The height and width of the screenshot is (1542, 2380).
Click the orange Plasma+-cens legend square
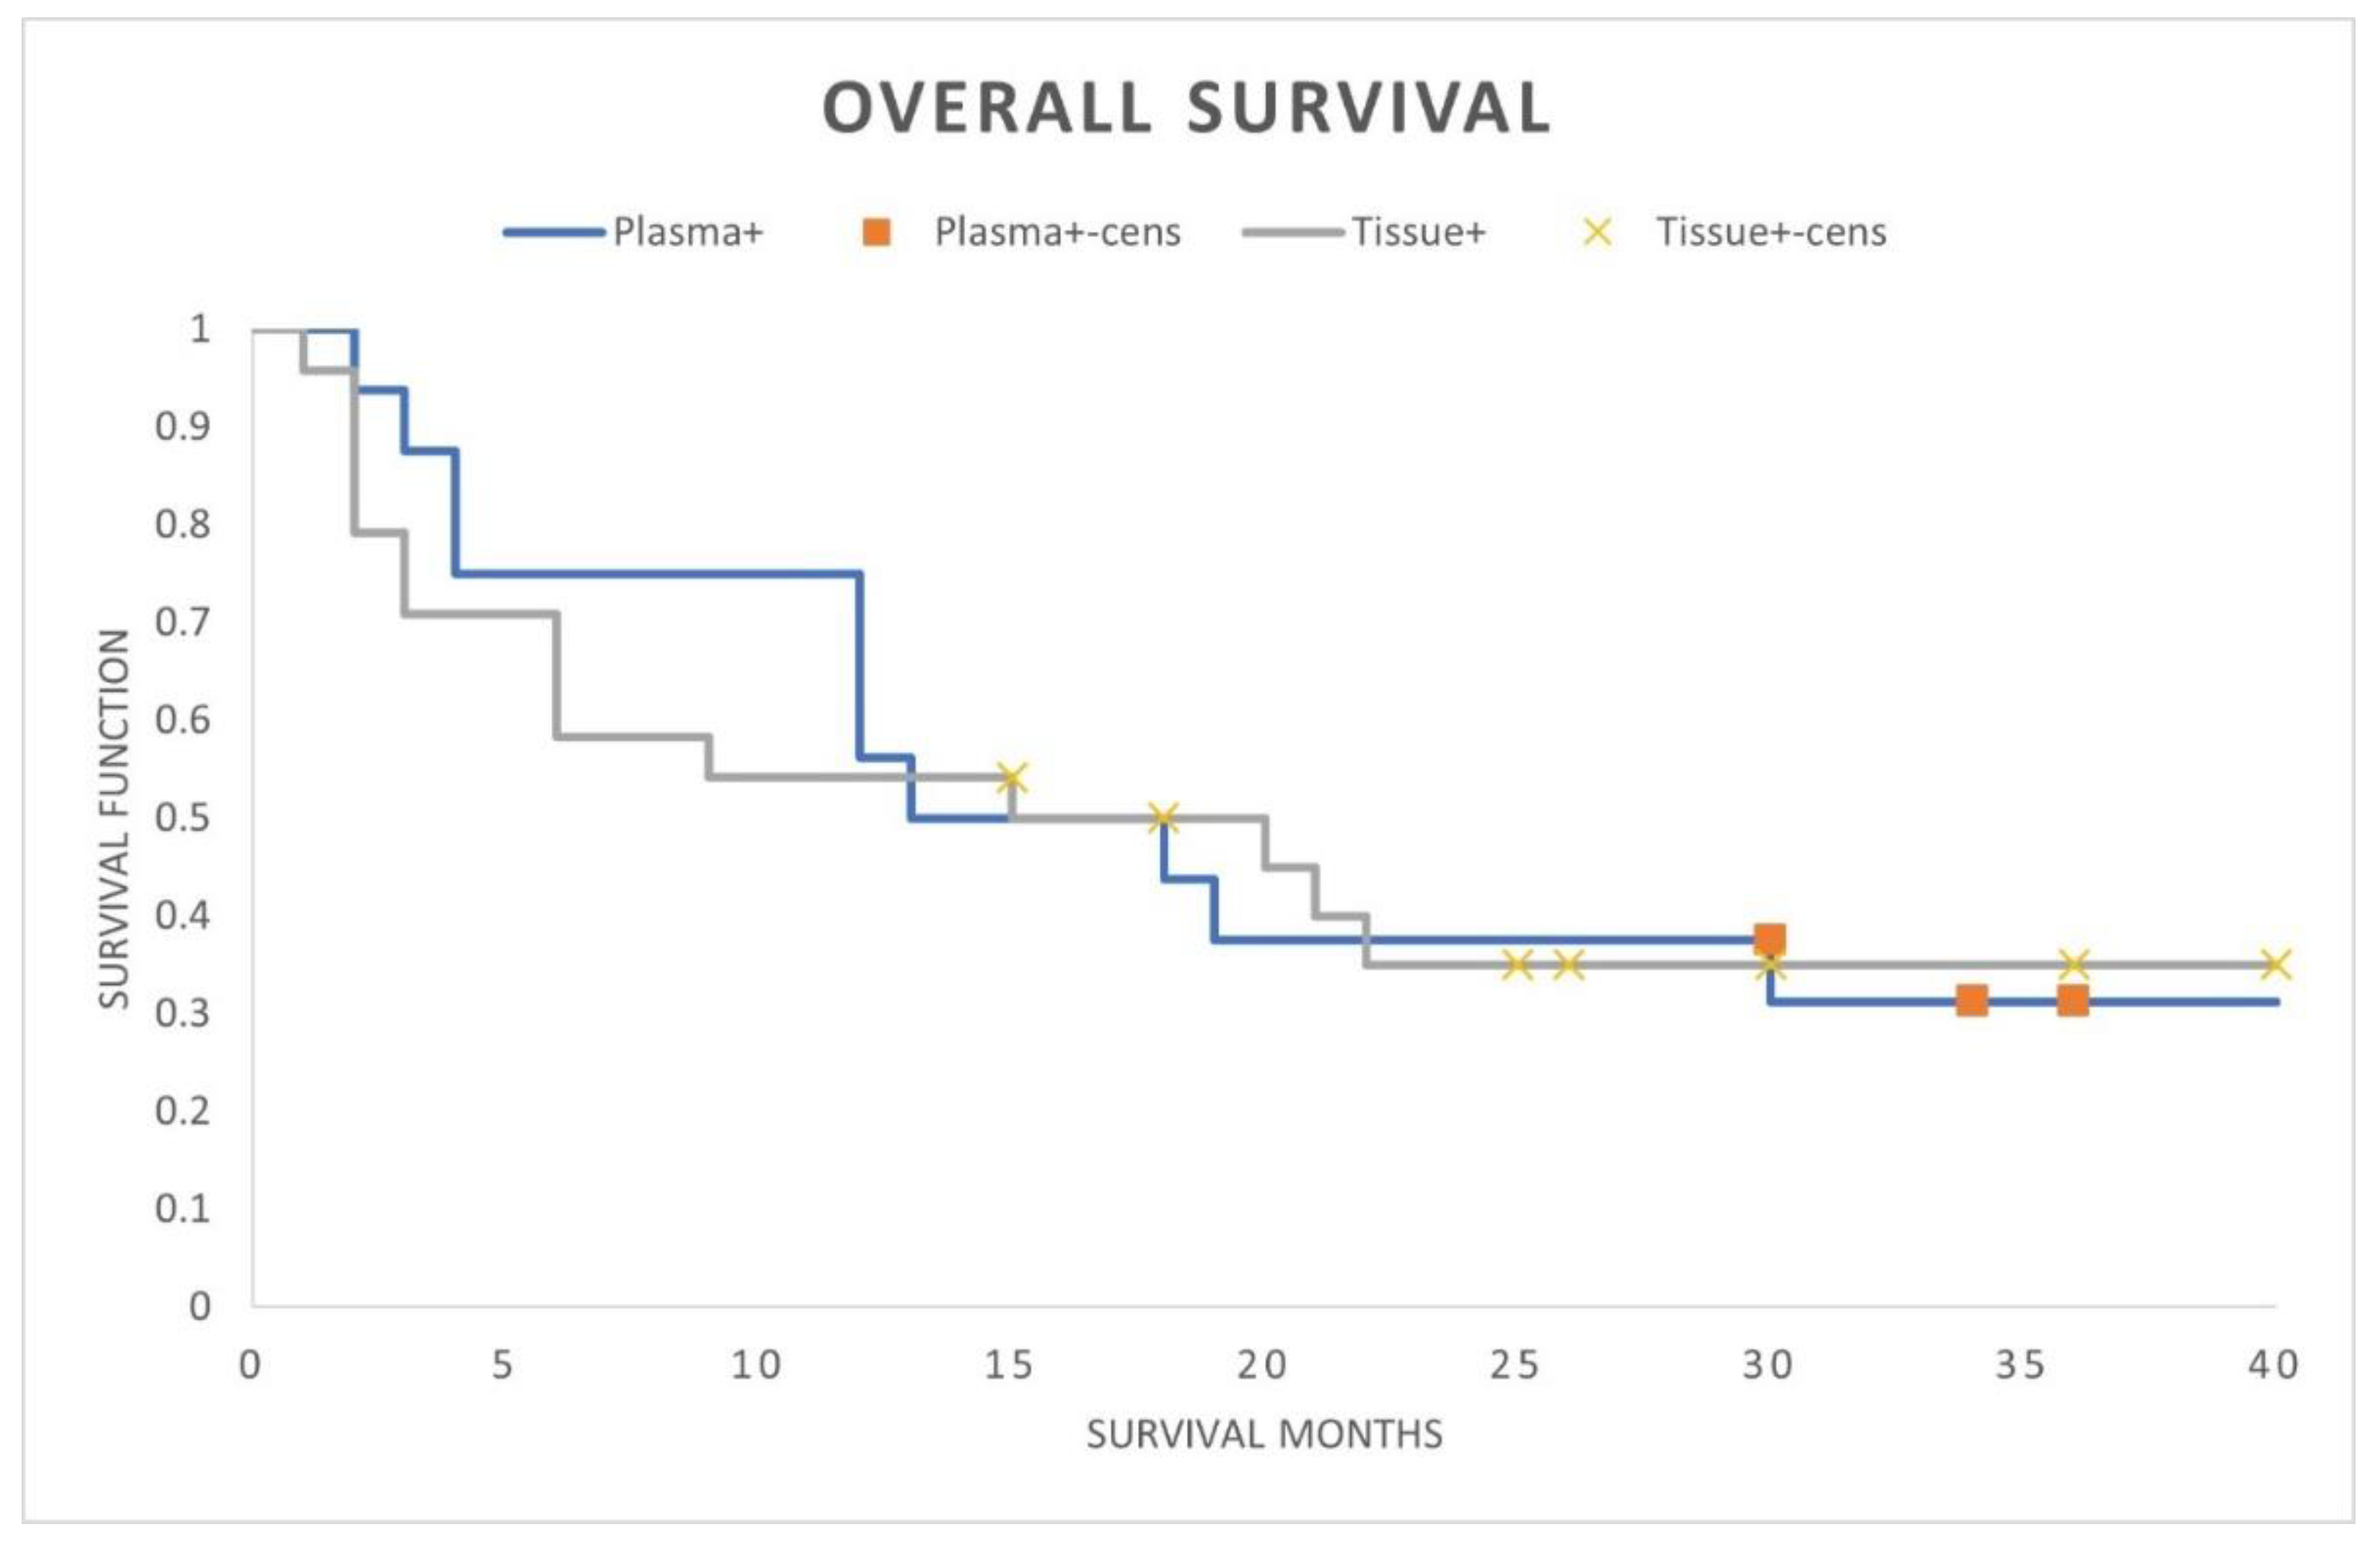[x=876, y=232]
